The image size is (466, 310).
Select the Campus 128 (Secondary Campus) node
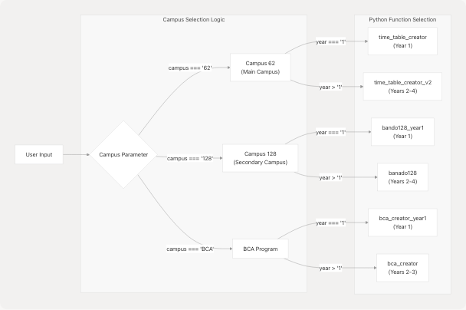tap(261, 158)
